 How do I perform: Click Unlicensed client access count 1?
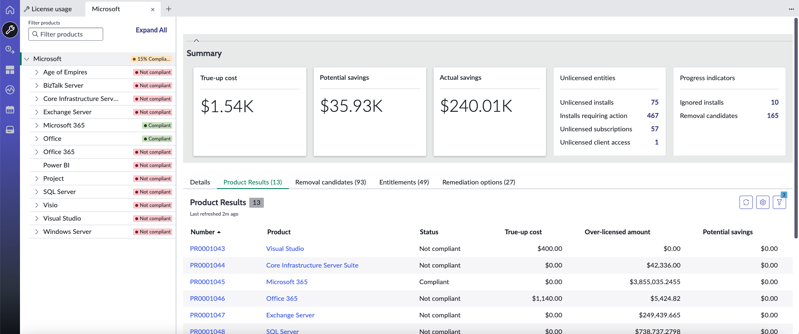[657, 142]
